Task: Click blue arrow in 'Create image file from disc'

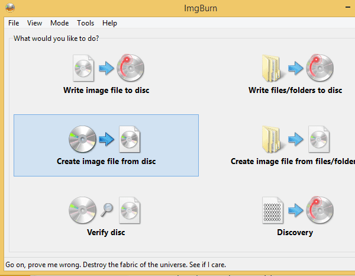Action: [x=106, y=139]
